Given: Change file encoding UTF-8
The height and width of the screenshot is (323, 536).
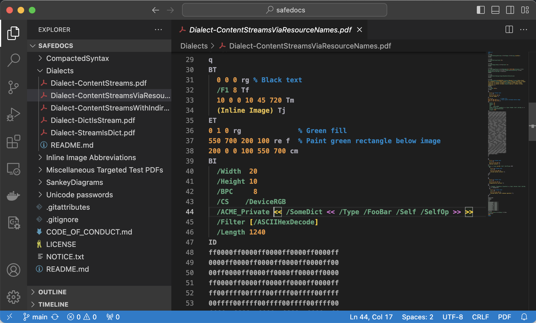Looking at the screenshot, I should click(453, 317).
